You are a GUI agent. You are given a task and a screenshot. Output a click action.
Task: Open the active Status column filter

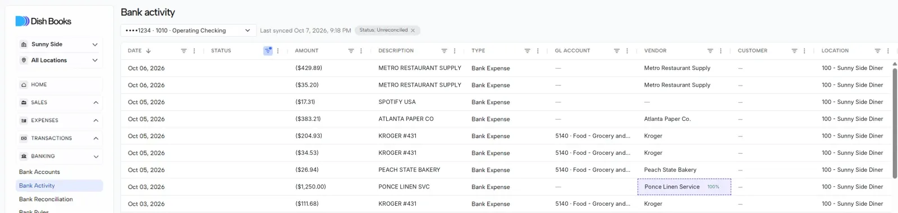(268, 51)
